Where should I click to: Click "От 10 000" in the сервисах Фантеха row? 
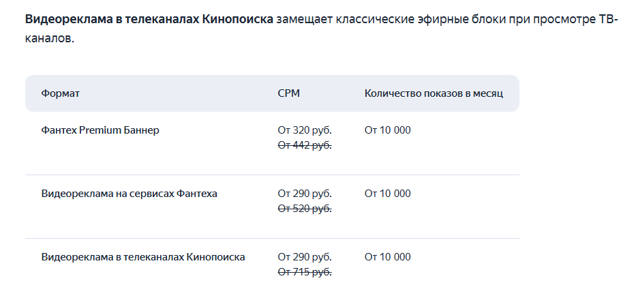(387, 194)
